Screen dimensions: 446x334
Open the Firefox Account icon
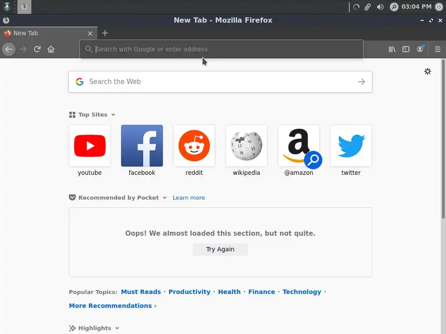(x=420, y=49)
